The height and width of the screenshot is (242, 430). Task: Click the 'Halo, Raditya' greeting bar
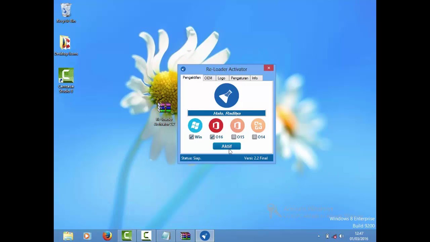[227, 113]
